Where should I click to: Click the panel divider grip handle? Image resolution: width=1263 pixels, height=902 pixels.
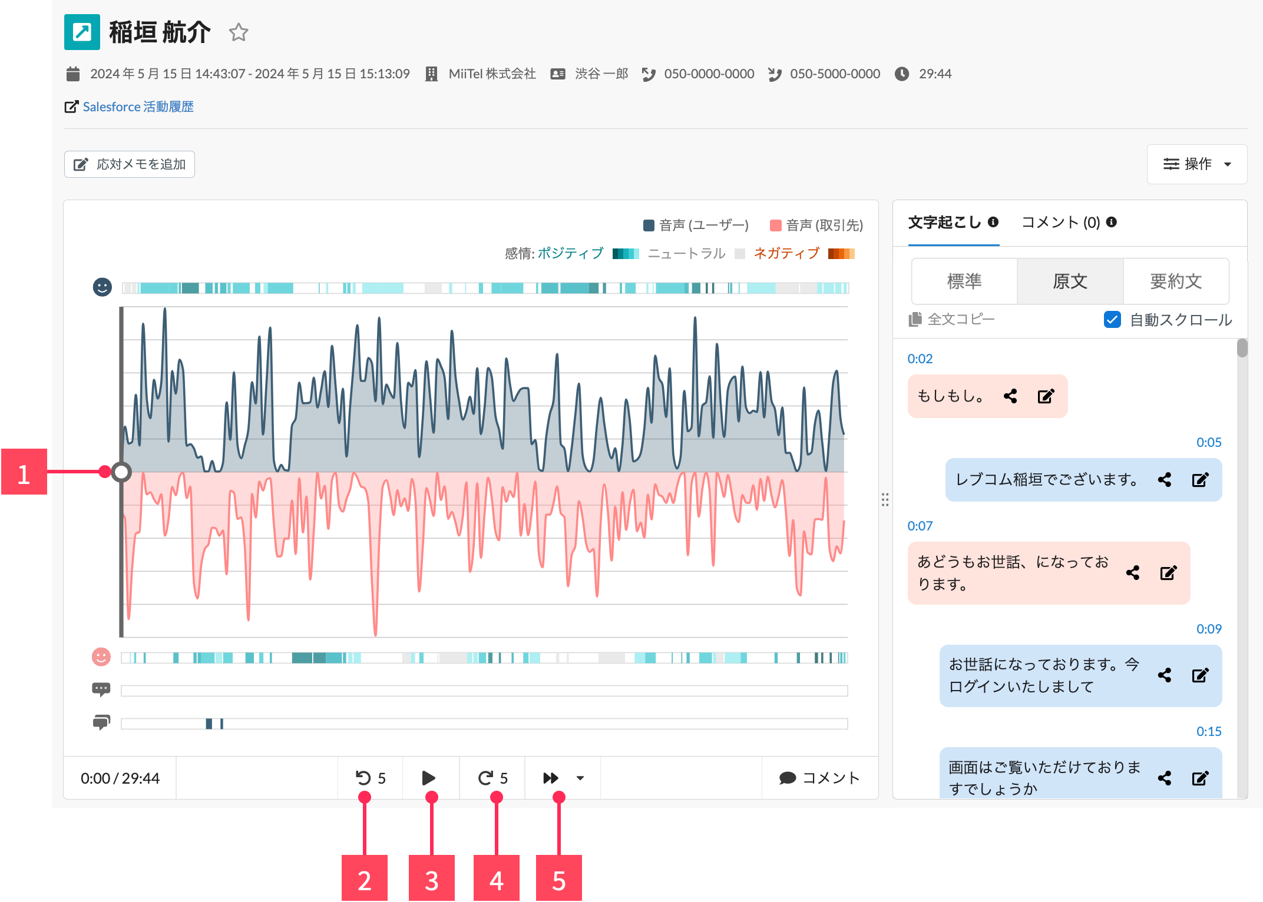[885, 500]
